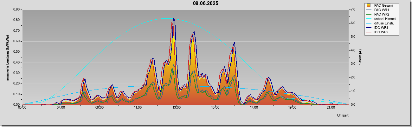The image size is (412, 127).
Task: Click the Strom (A) axis title
Action: tap(360, 57)
